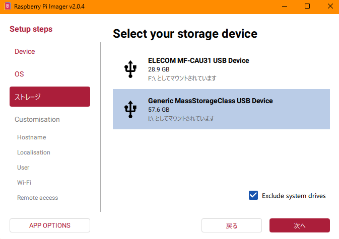Open User customisation sub-step
The height and width of the screenshot is (239, 339).
(23, 168)
